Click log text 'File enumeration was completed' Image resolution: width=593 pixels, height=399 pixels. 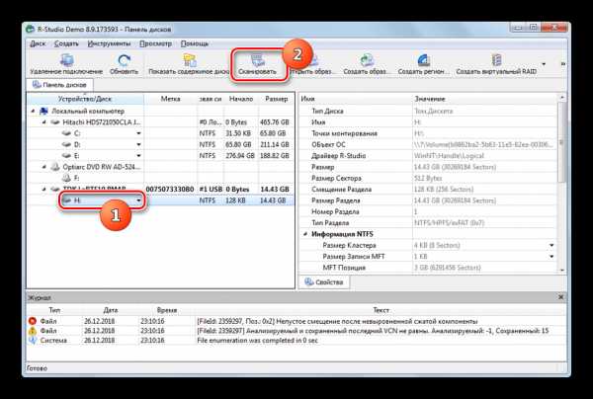pos(258,340)
